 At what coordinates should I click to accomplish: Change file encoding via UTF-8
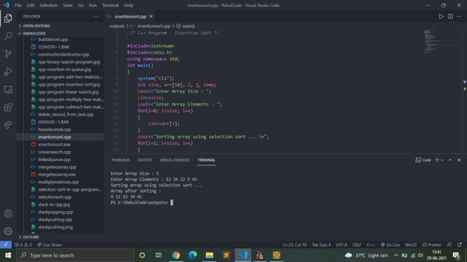point(341,245)
